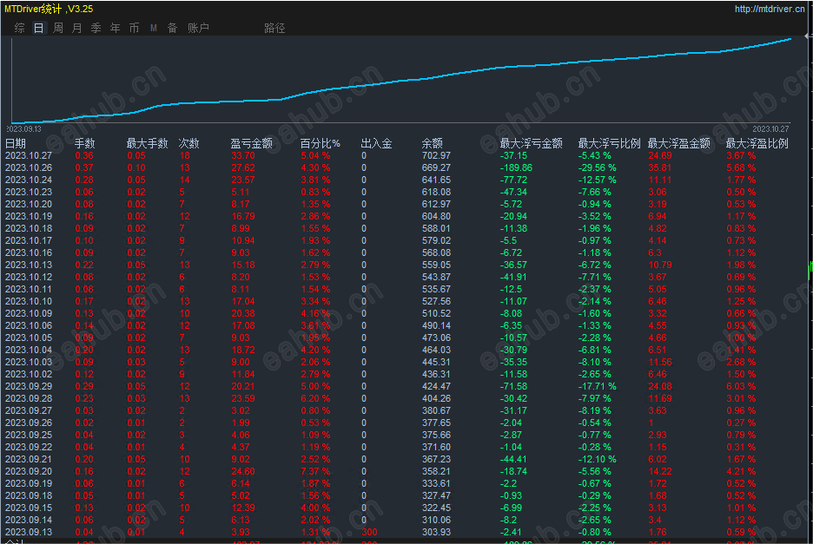Click profit value 18.72 on 2023.10.04
This screenshot has height=544, width=813.
242,351
